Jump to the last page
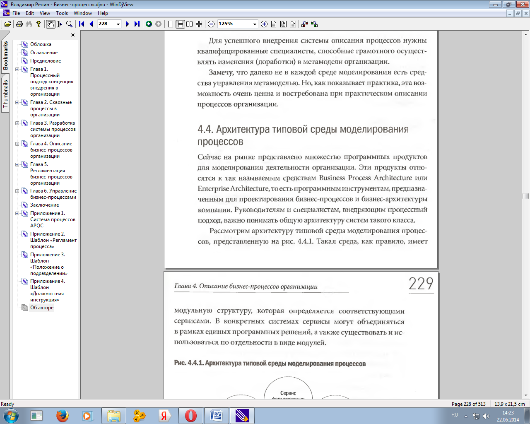The image size is (530, 424). 137,24
